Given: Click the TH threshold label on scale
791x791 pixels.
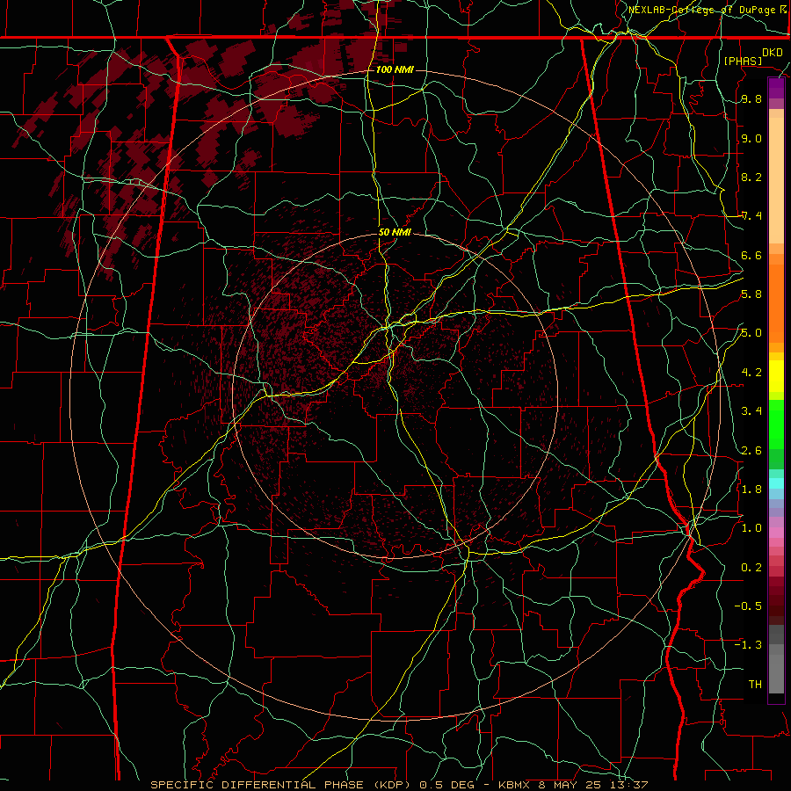Looking at the screenshot, I should click(755, 685).
